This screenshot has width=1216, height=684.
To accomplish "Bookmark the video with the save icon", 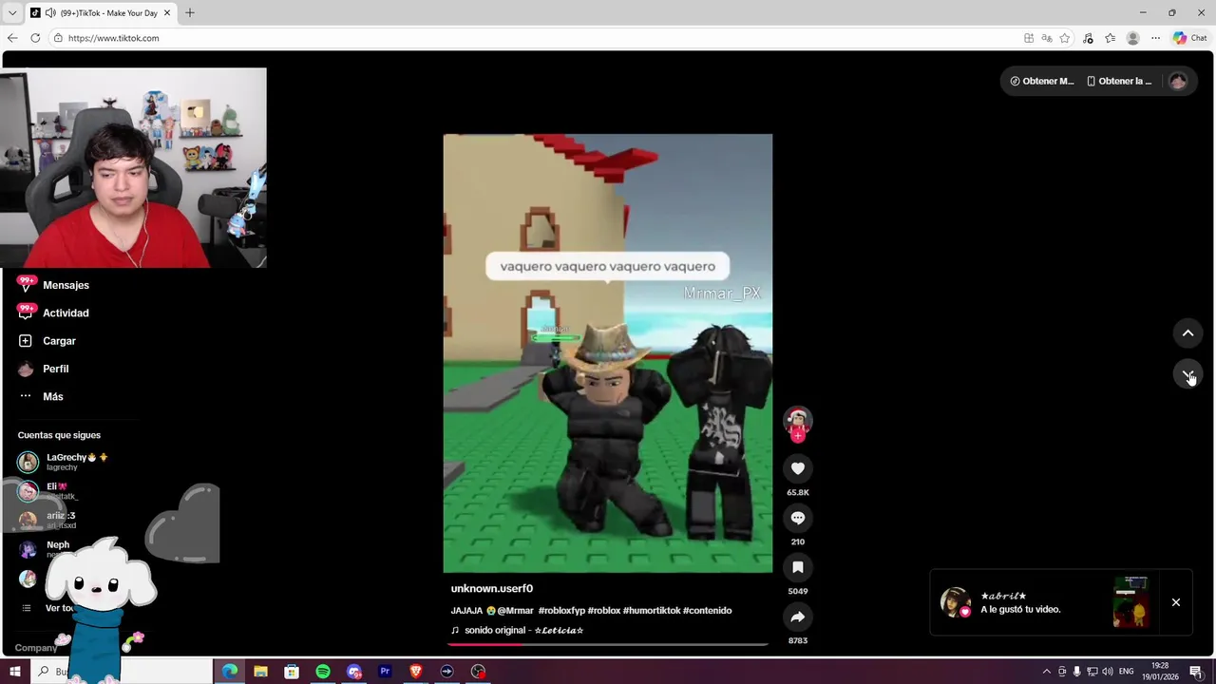I will click(798, 567).
